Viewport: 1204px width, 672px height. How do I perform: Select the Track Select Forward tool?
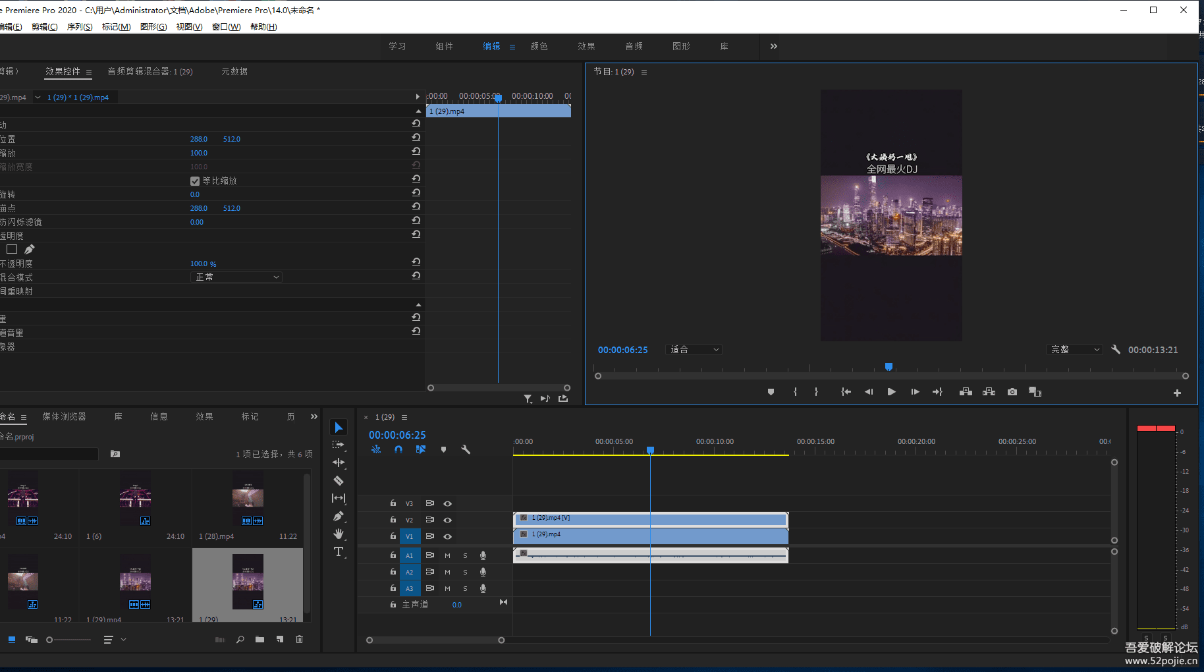click(339, 445)
